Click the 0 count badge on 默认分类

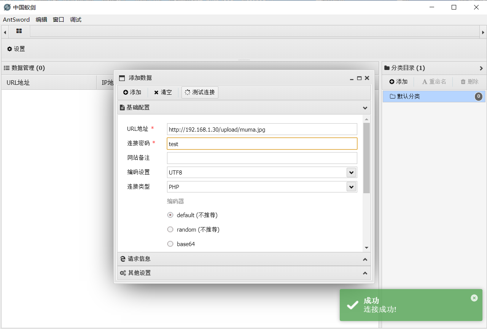click(479, 97)
